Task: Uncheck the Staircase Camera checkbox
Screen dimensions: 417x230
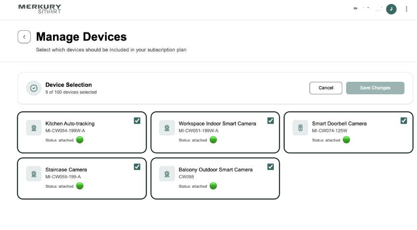Action: click(137, 167)
